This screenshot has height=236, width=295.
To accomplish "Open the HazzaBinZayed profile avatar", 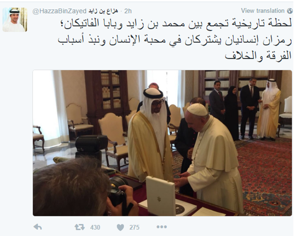I will coord(15,20).
